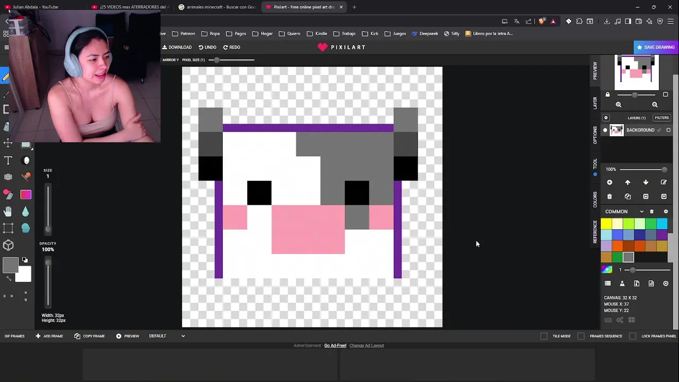Open the Kindle bookmarks folder

[x=317, y=33]
